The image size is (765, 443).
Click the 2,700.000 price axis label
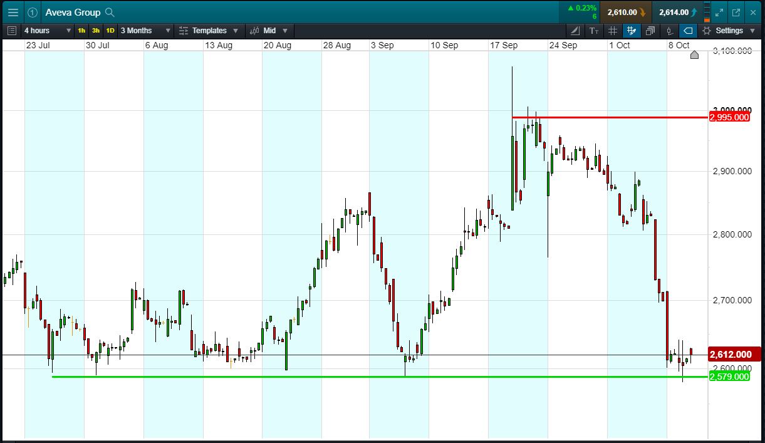pyautogui.click(x=732, y=300)
